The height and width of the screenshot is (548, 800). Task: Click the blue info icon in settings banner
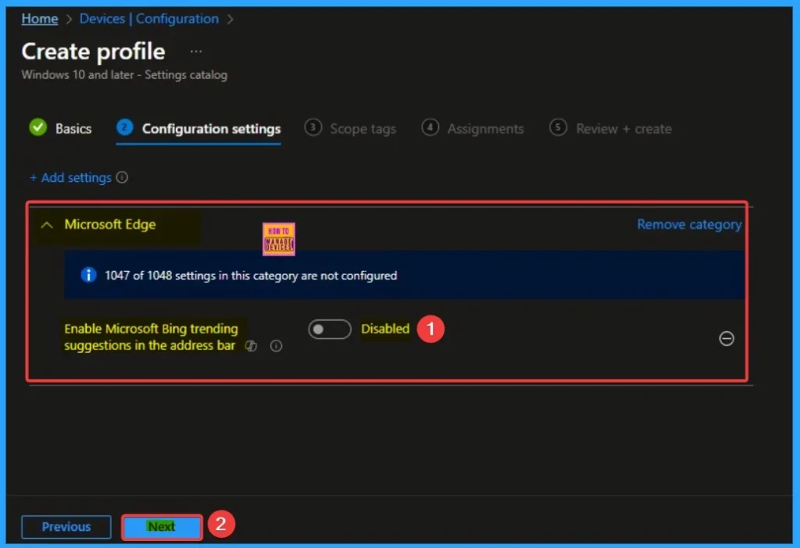(x=89, y=276)
